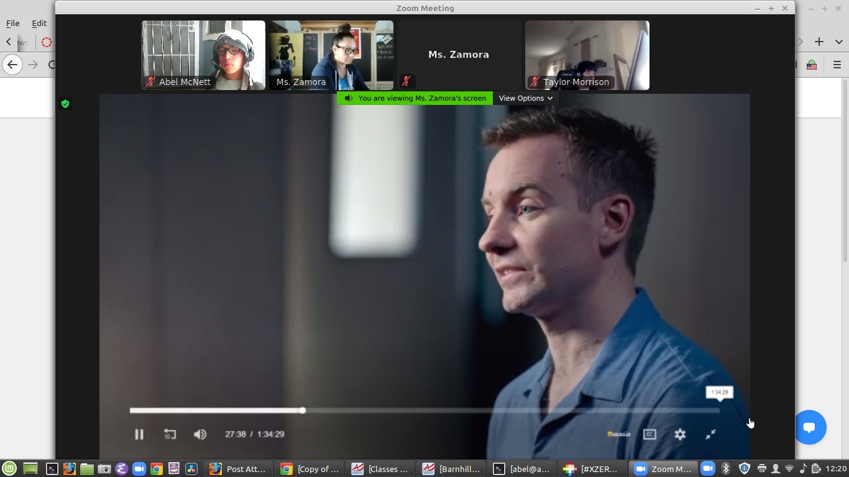The height and width of the screenshot is (477, 849).
Task: Open the View Options dropdown
Action: click(x=526, y=98)
